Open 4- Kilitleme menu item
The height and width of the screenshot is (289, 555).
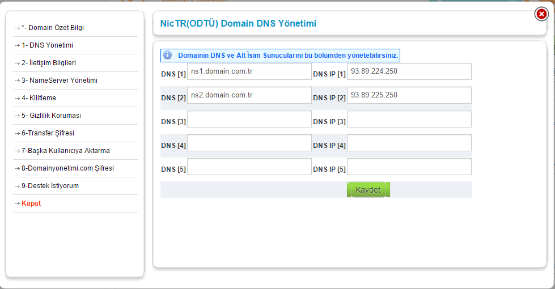click(39, 98)
